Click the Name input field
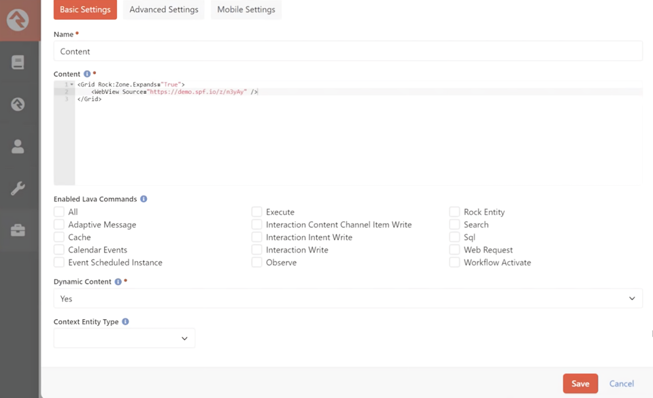The image size is (653, 398). pyautogui.click(x=348, y=51)
